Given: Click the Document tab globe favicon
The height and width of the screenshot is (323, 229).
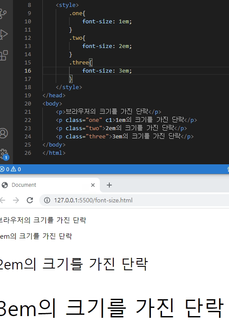Looking at the screenshot, I should [x=5, y=185].
